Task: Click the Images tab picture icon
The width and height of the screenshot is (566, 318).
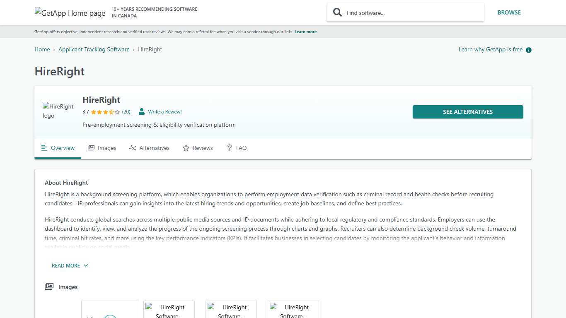Action: point(92,147)
